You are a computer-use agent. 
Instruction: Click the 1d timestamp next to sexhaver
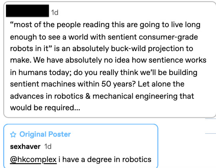pos(48,146)
